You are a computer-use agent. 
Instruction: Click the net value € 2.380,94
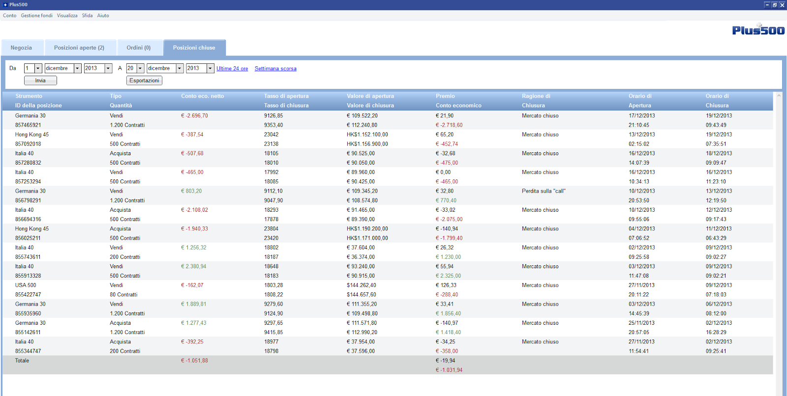coord(194,266)
